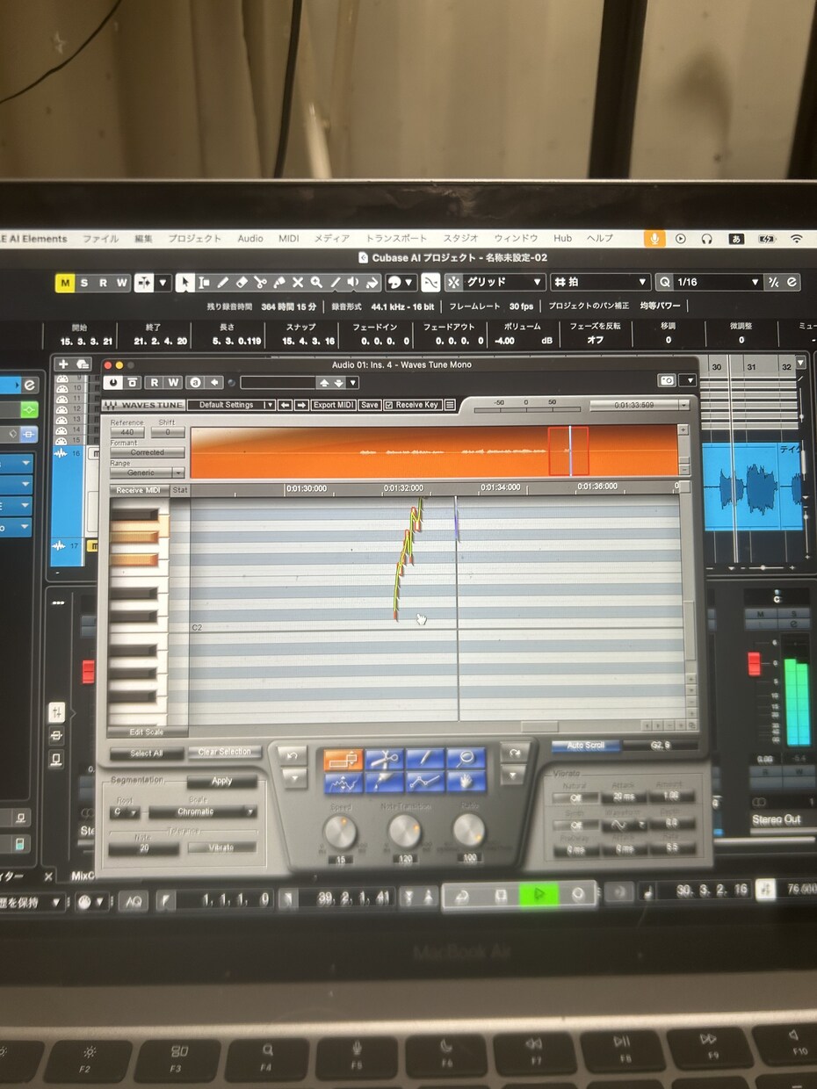Open the Scale Chromatic dropdown

coord(203,812)
